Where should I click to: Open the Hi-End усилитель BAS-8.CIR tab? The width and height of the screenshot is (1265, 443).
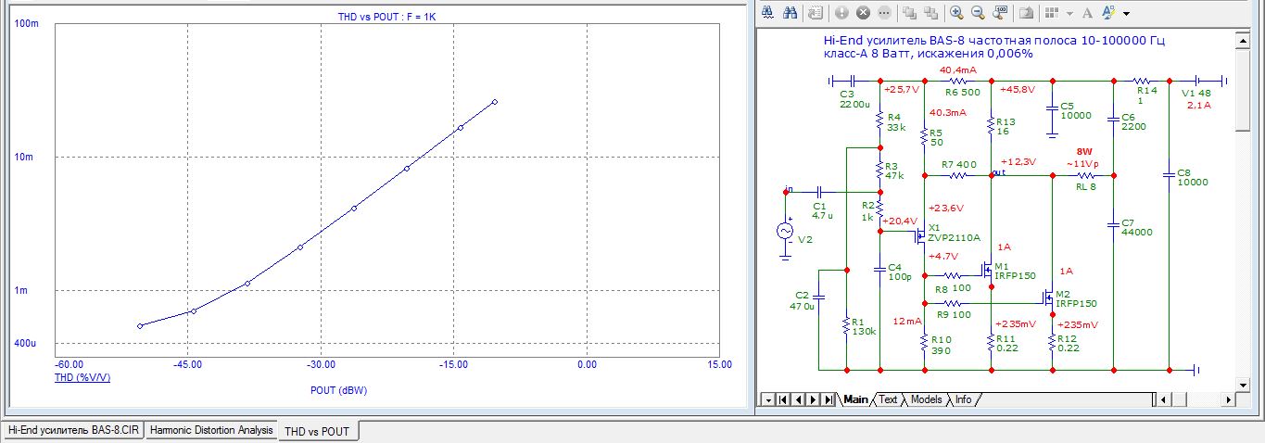click(73, 431)
